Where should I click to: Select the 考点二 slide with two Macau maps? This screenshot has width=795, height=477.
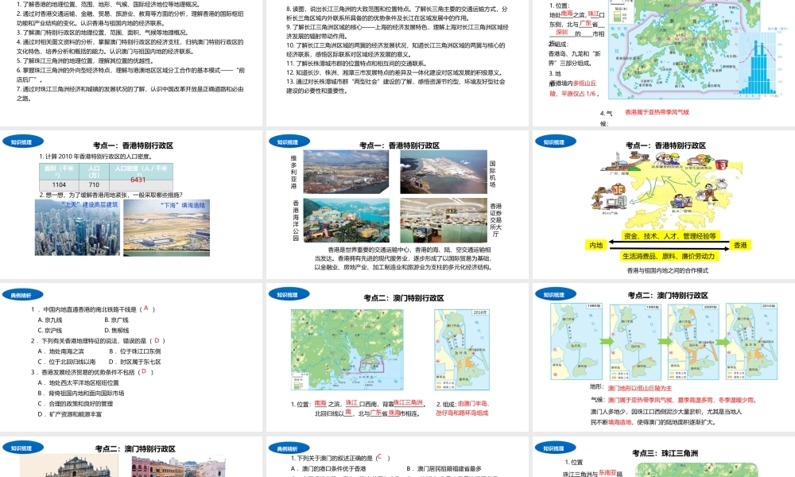click(x=397, y=358)
